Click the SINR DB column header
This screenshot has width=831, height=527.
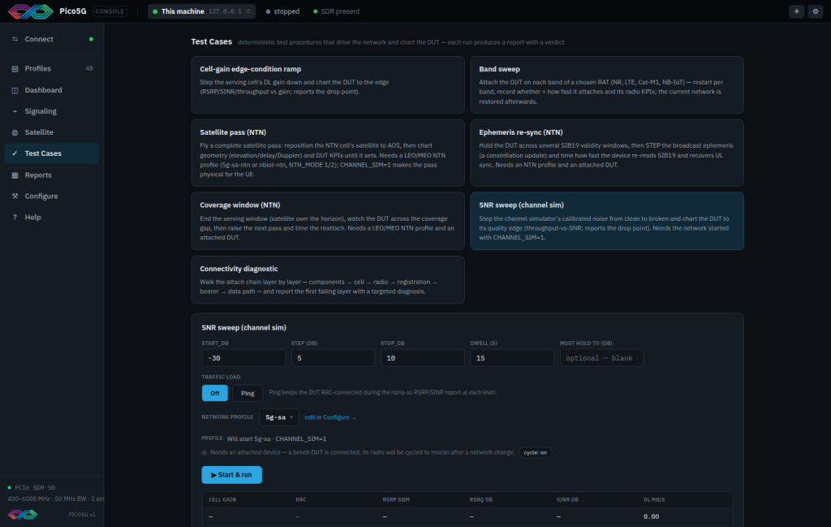567,499
